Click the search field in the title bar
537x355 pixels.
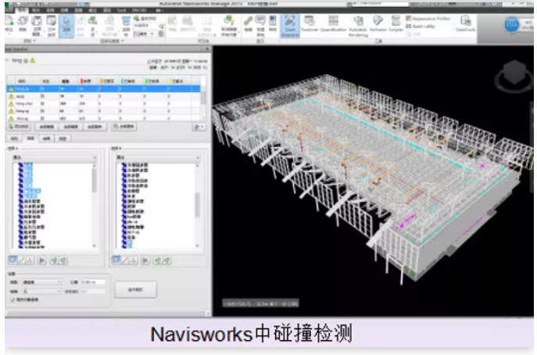coord(380,3)
